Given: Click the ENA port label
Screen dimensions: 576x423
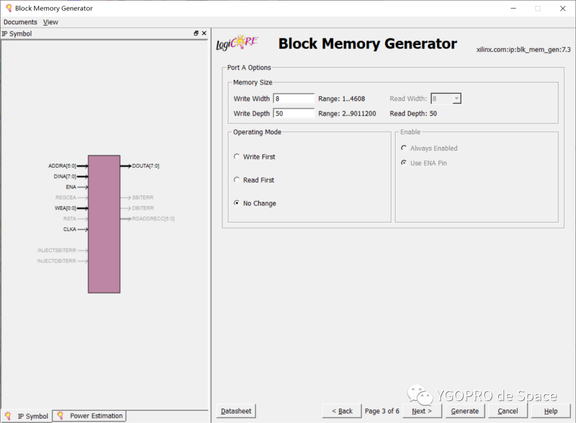Looking at the screenshot, I should pos(71,187).
